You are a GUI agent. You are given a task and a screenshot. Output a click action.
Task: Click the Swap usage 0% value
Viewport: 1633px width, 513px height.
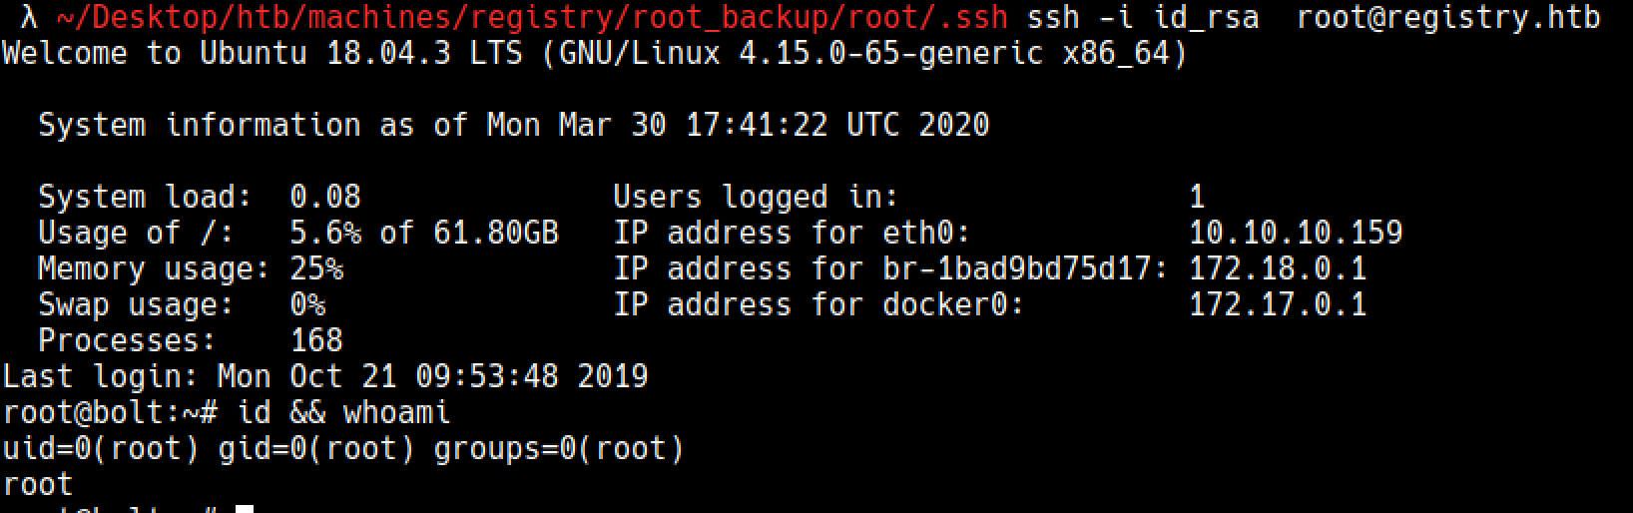coord(307,304)
